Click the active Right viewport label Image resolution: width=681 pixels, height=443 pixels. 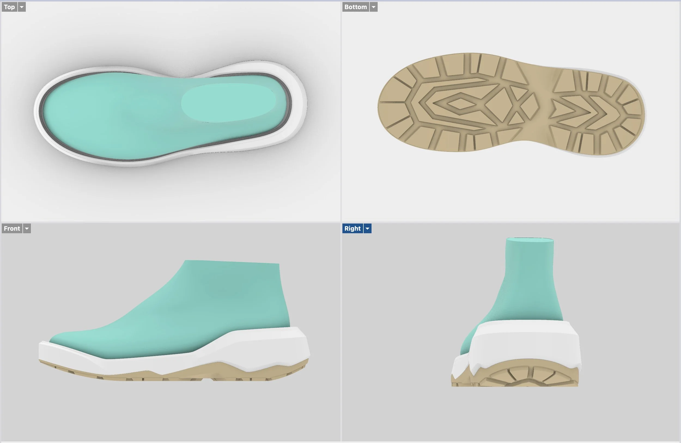tap(352, 228)
